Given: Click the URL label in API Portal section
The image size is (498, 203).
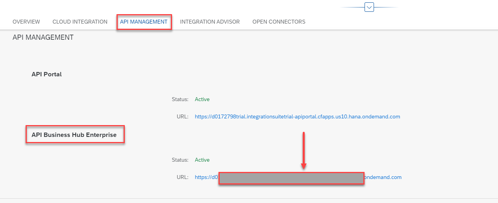Looking at the screenshot, I should tap(183, 117).
